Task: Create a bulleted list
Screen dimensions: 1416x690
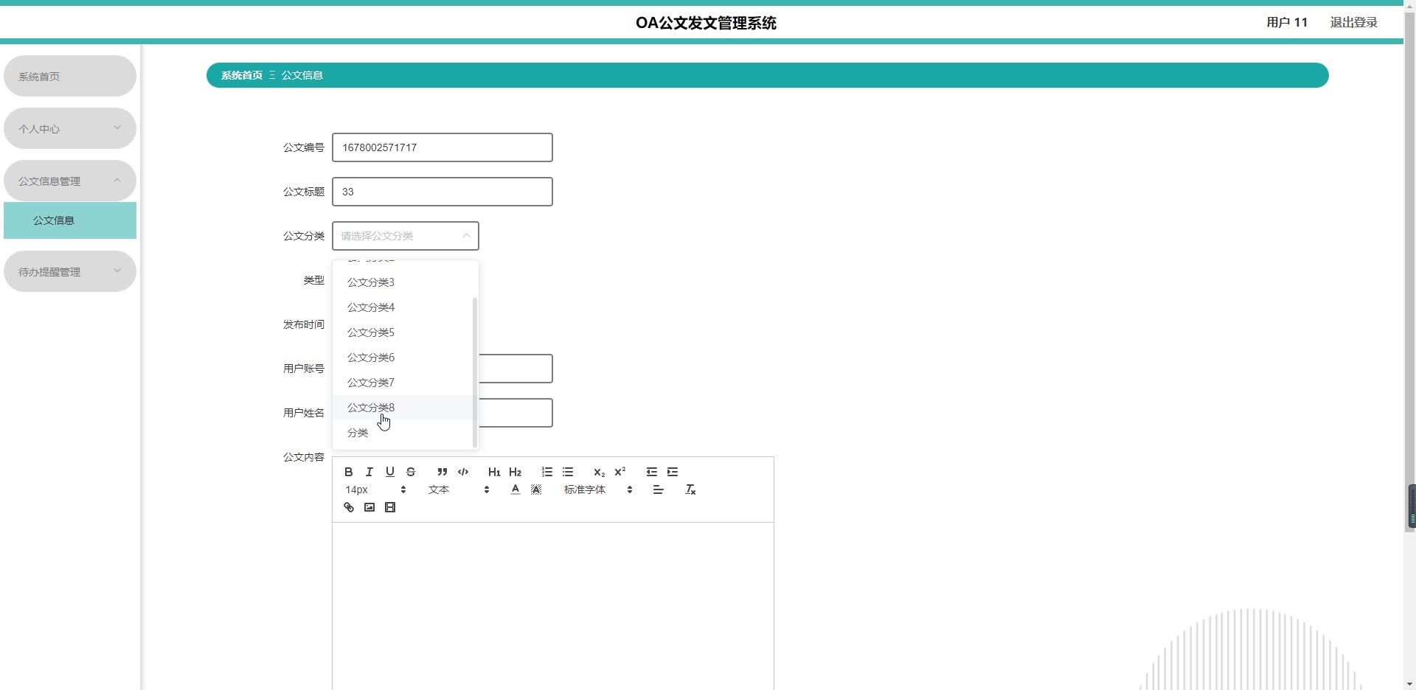Action: click(568, 472)
